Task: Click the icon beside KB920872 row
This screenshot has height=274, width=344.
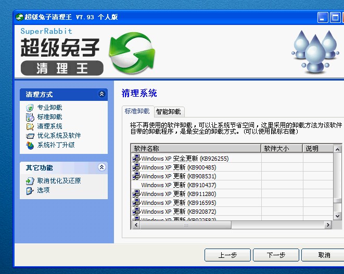Action: 136,211
